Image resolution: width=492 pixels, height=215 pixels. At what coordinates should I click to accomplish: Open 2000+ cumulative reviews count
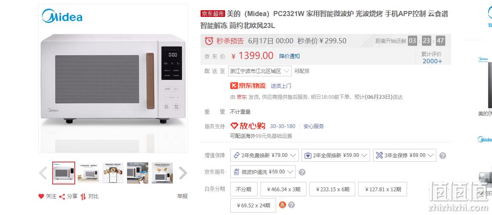pos(432,61)
